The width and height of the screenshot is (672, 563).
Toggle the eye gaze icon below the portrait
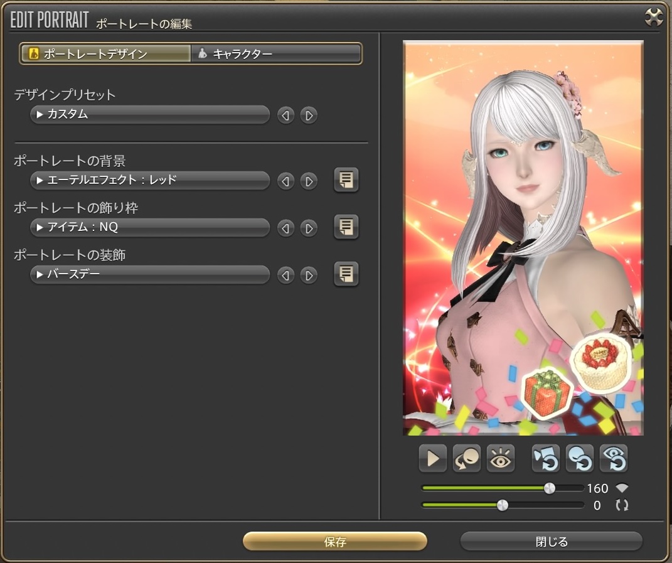point(501,458)
